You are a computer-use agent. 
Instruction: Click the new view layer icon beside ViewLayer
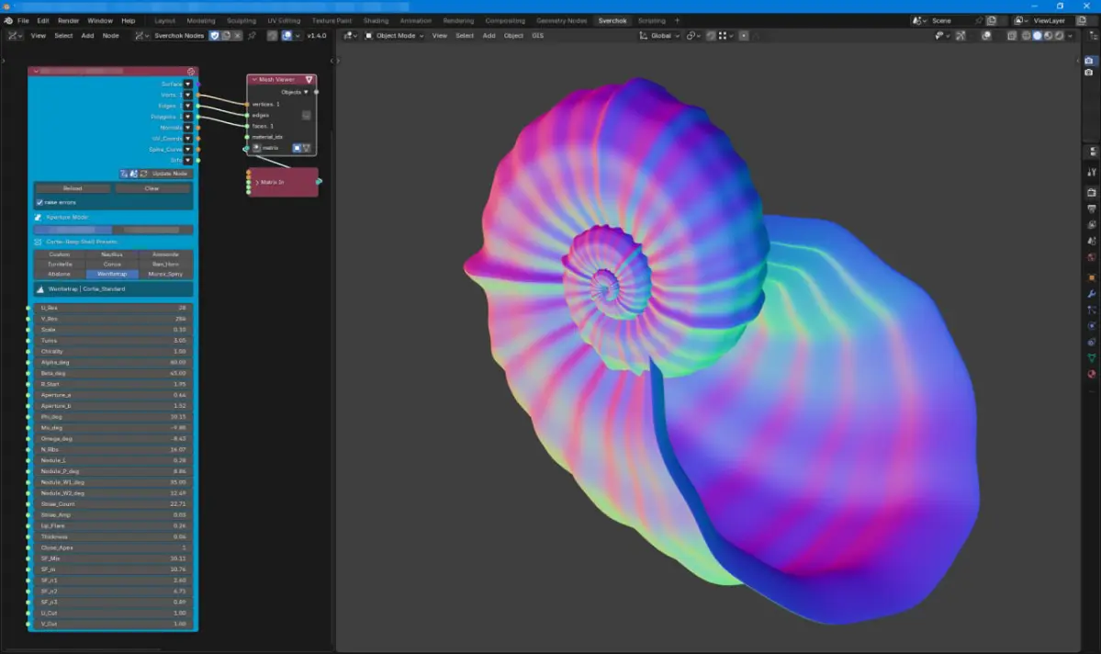coord(1082,21)
